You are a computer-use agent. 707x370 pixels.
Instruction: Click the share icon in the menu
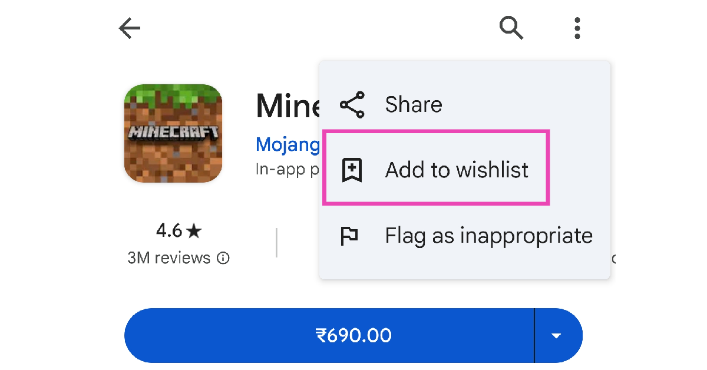[x=352, y=105]
